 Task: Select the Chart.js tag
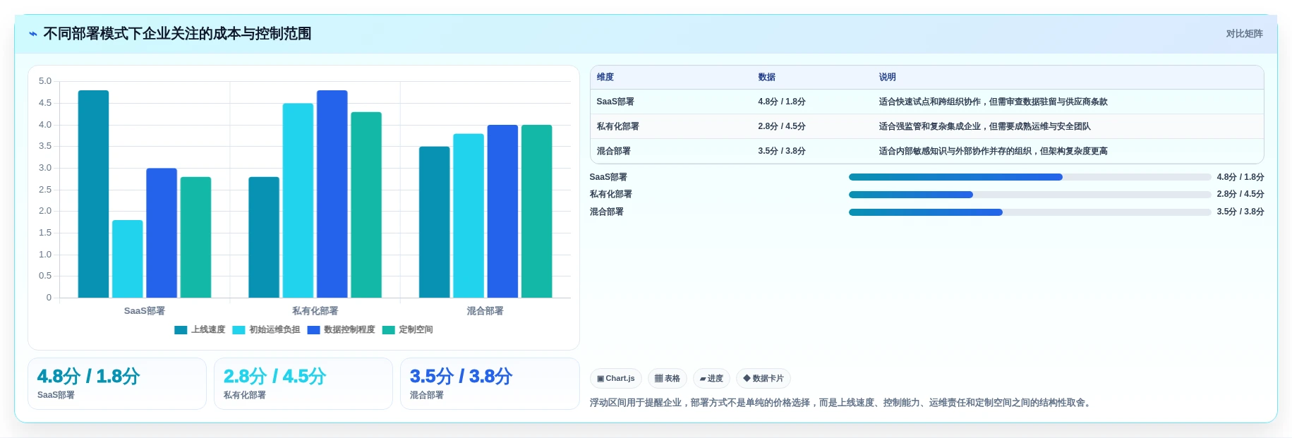click(x=615, y=378)
